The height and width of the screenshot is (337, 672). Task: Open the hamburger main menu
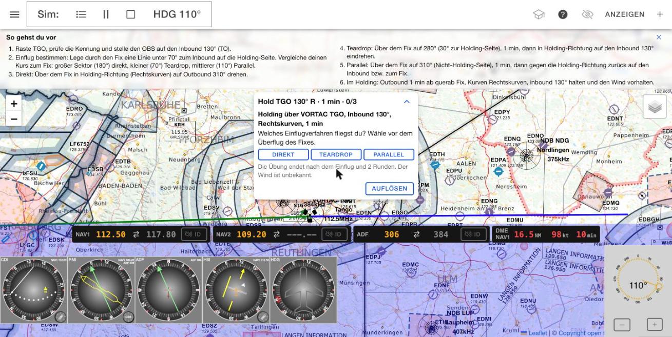[14, 14]
